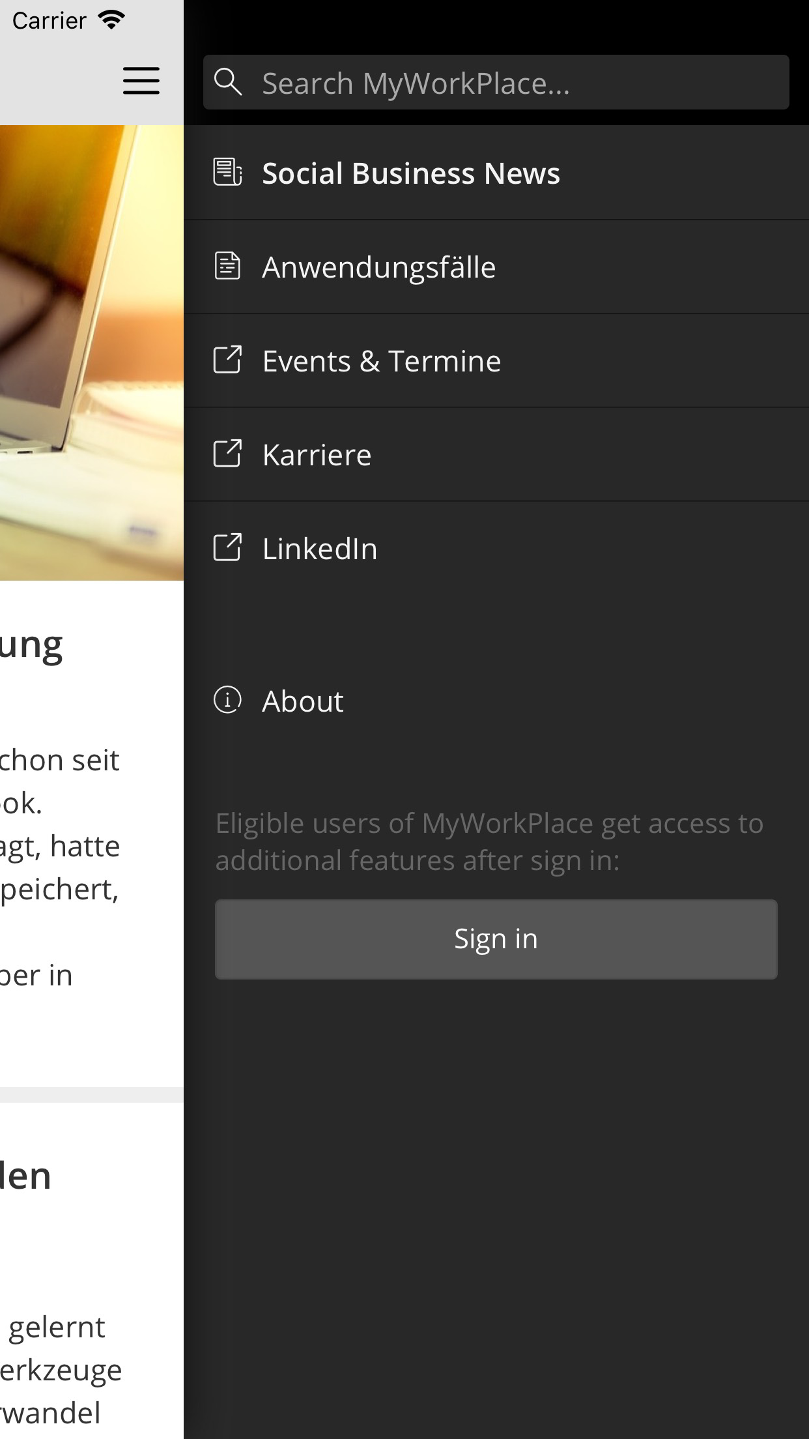Viewport: 809px width, 1439px height.
Task: Click the search magnifier icon
Action: coord(228,82)
